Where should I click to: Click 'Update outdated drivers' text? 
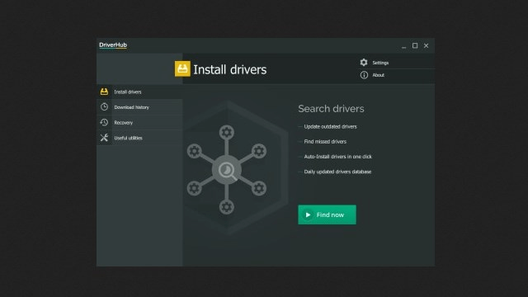click(330, 126)
